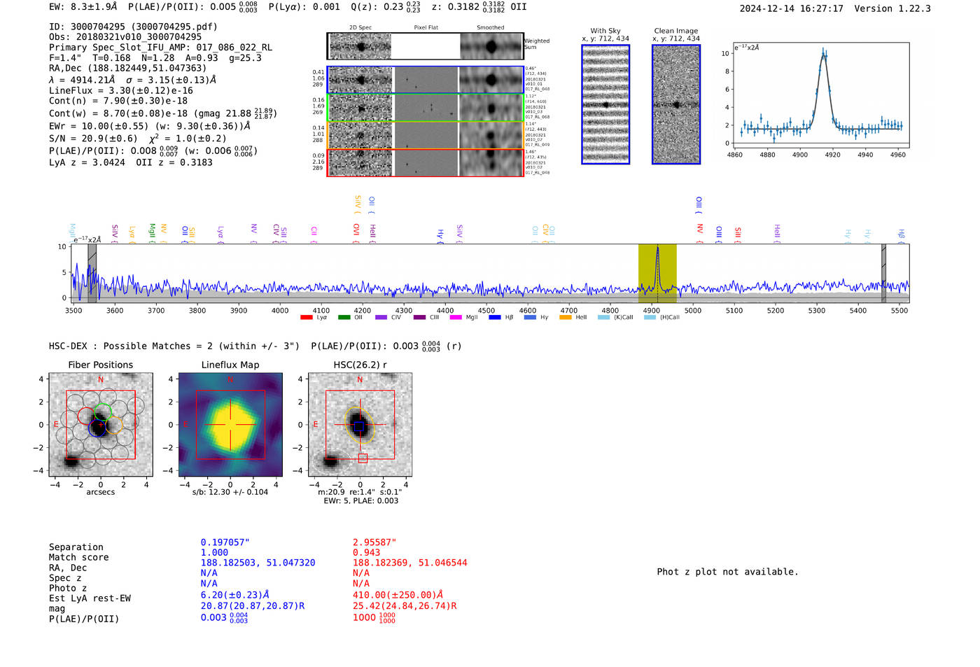Click the yellow highlighted emission line near 4914Å
The height and width of the screenshot is (667, 980).
pos(657,274)
